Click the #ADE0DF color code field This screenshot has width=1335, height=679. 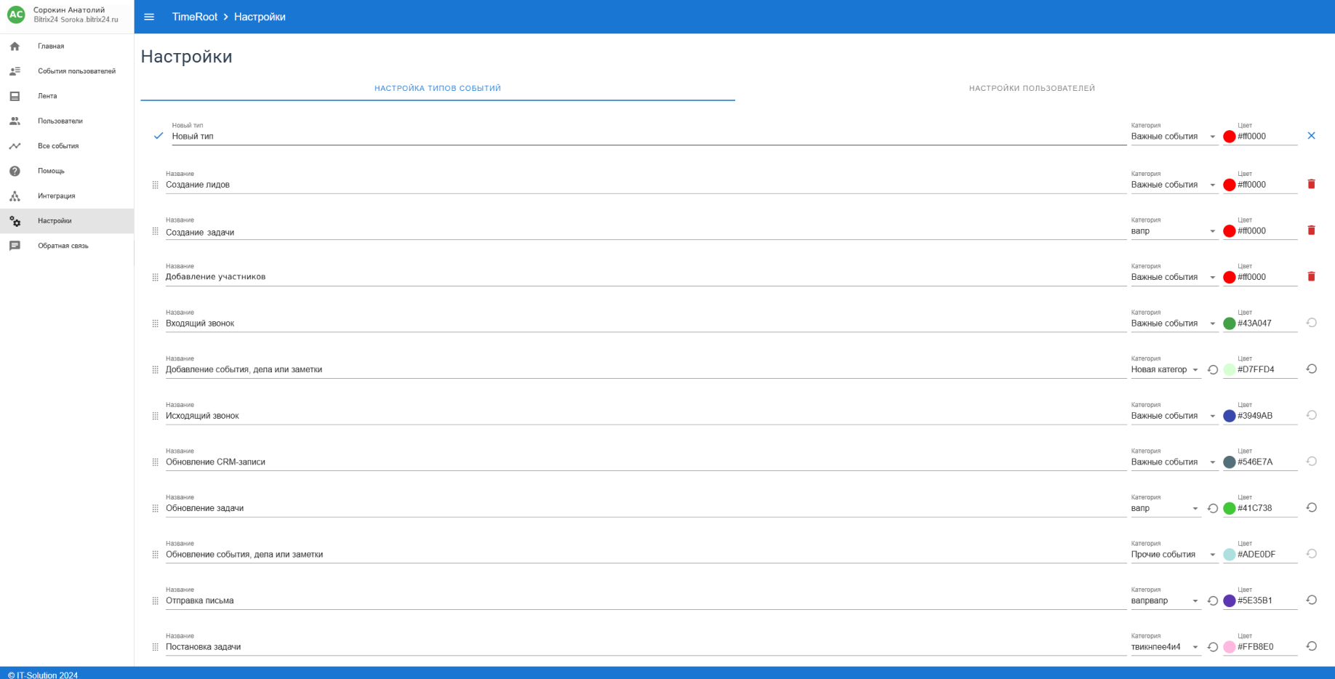click(1267, 555)
